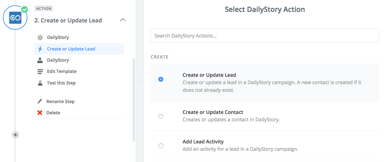Viewport: 386px width, 162px height.
Task: Click the sidebar vertical scrollbar
Action: click(x=134, y=100)
